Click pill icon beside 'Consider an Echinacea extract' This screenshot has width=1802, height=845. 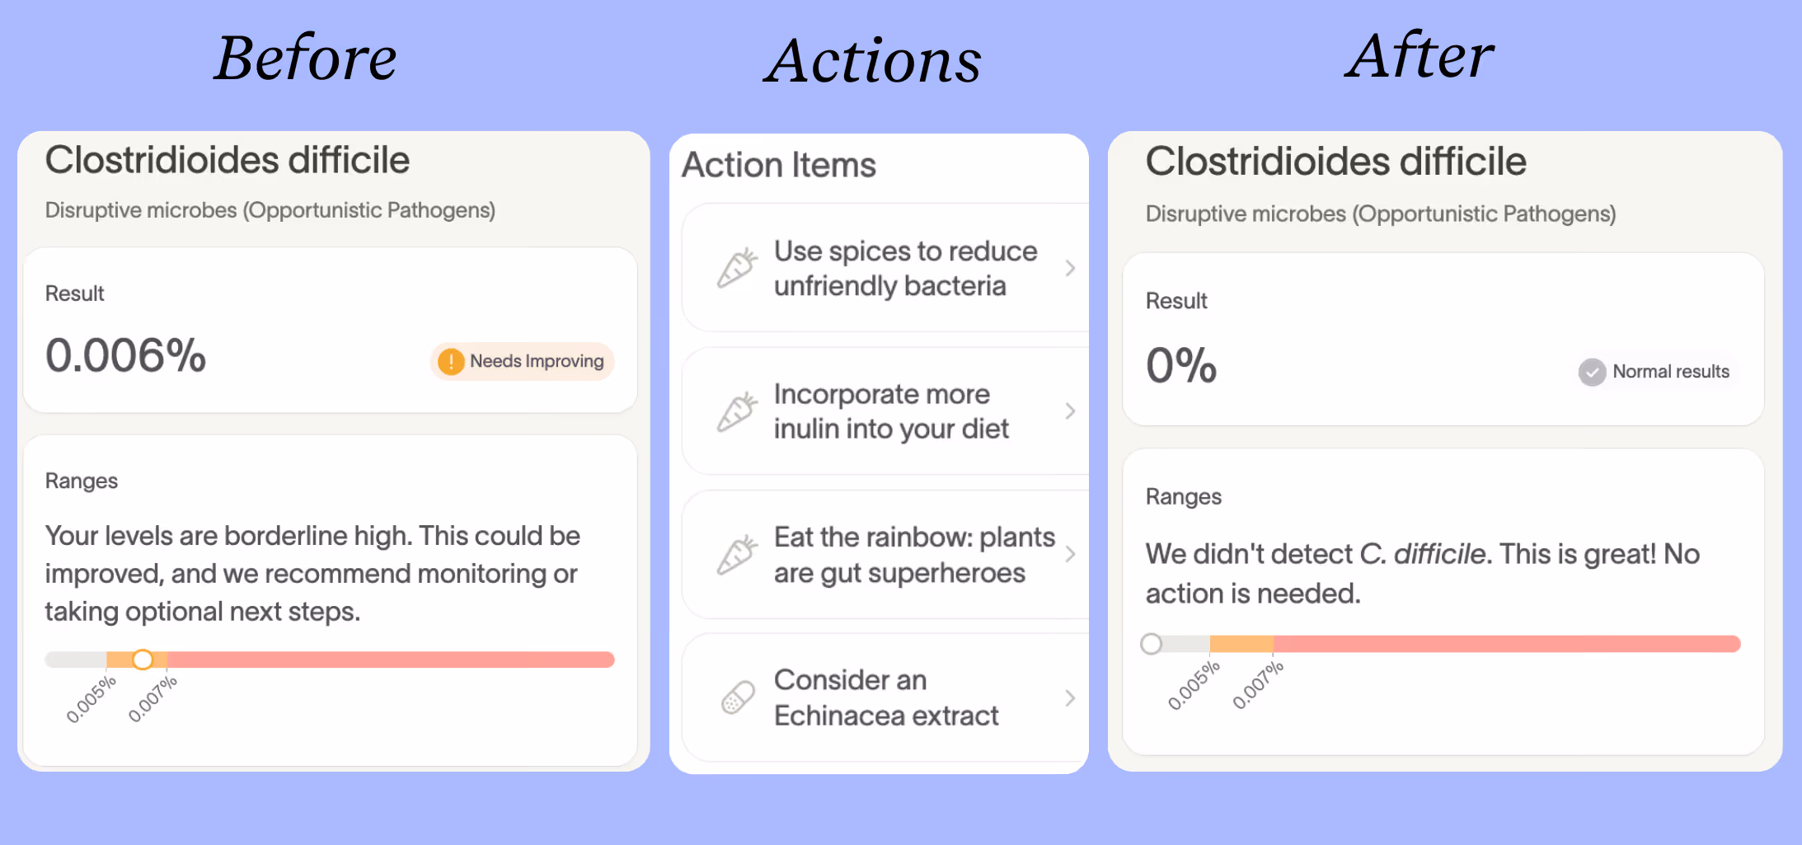(x=738, y=697)
